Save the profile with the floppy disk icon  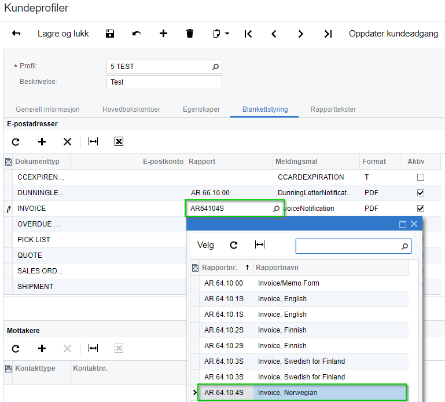110,34
